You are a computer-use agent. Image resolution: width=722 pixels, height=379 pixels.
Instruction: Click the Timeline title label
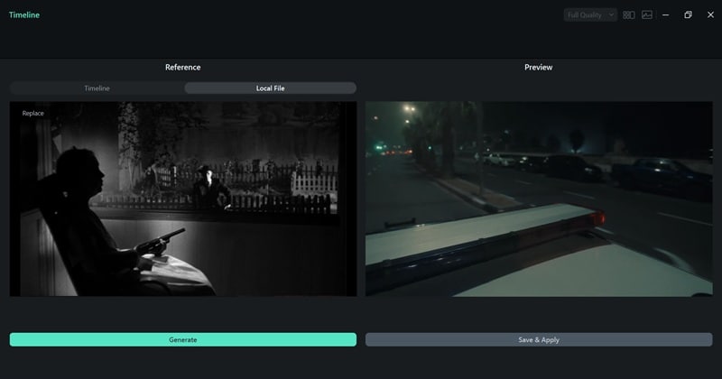(x=24, y=14)
